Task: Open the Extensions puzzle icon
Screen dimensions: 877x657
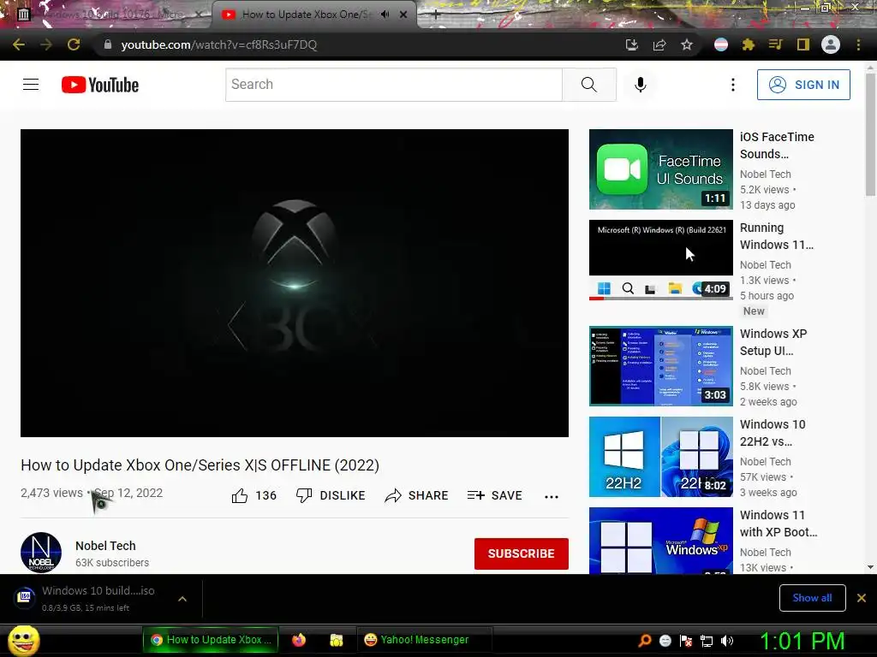Action: coord(749,44)
